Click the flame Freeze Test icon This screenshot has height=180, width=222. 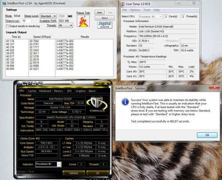pos(83,21)
